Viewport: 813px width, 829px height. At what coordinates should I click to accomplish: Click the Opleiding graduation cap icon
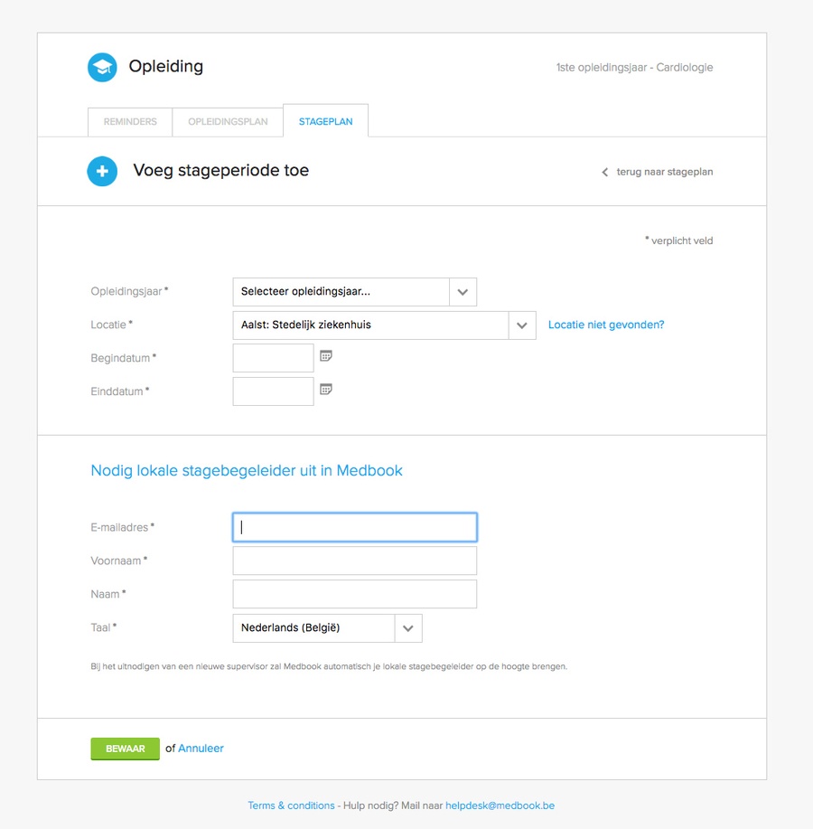pyautogui.click(x=102, y=67)
